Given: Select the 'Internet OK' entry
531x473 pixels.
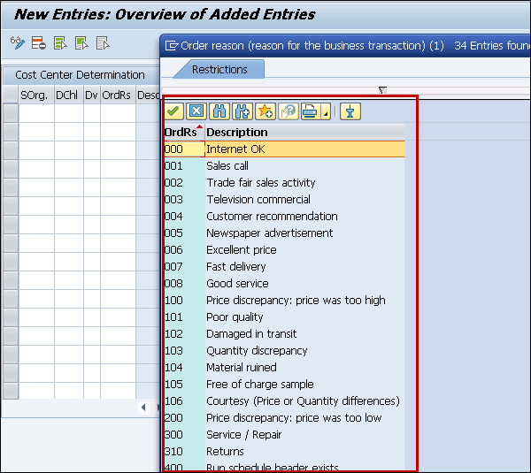Looking at the screenshot, I should [235, 149].
